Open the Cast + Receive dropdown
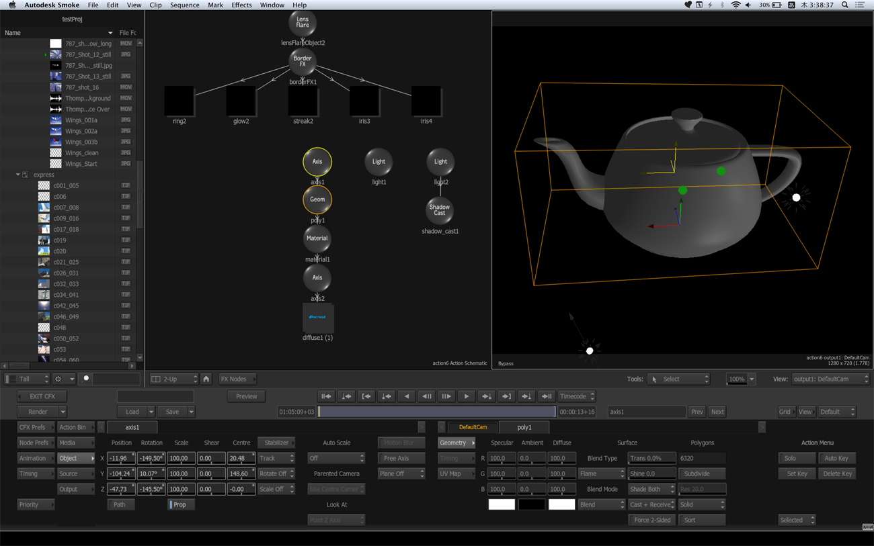874x546 pixels. tap(651, 504)
